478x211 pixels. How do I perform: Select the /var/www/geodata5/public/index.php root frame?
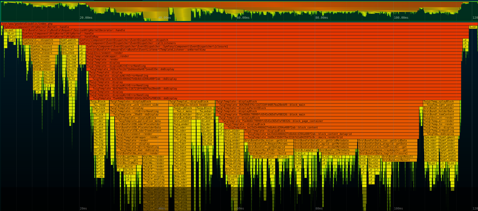[x=239, y=24]
